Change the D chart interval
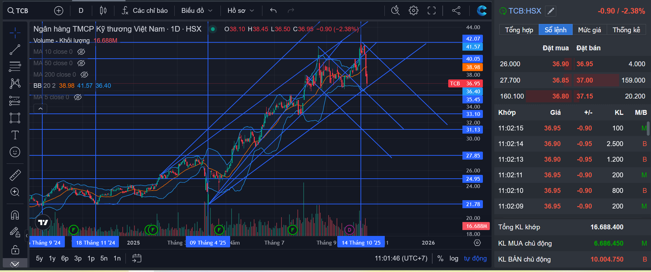The width and height of the screenshot is (651, 272). (x=81, y=11)
